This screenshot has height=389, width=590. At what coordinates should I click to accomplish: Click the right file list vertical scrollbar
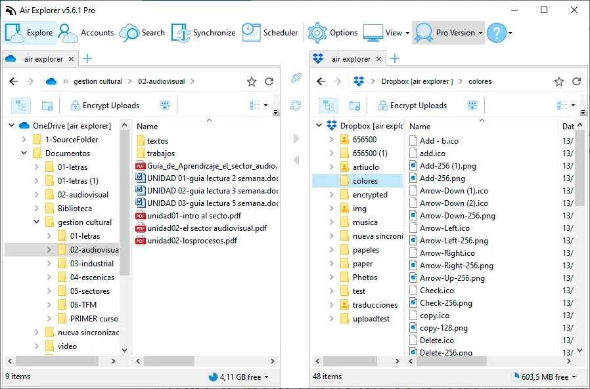[x=580, y=169]
